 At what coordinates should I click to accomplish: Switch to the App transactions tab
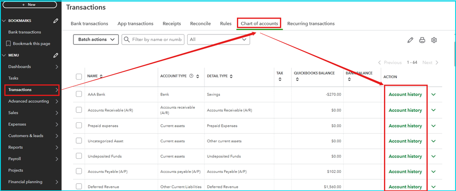[x=135, y=24]
